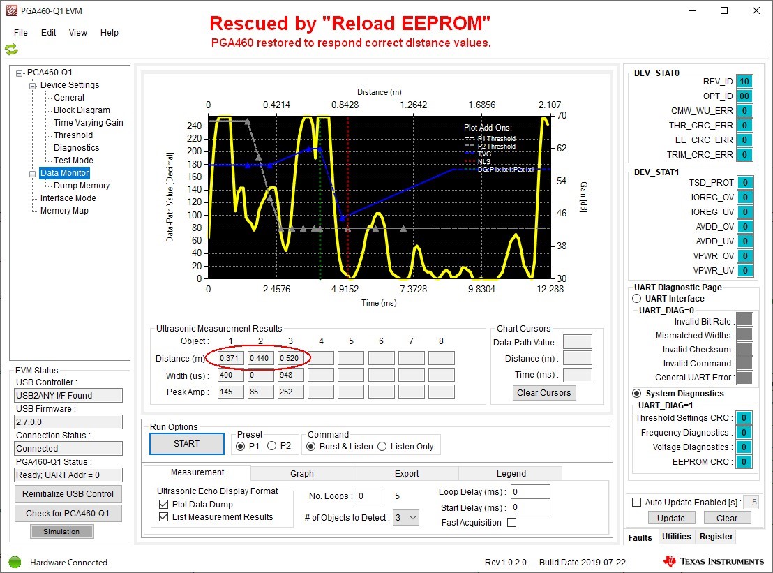The image size is (773, 573).
Task: Click the green Hardware Connected status indicator
Action: [15, 562]
